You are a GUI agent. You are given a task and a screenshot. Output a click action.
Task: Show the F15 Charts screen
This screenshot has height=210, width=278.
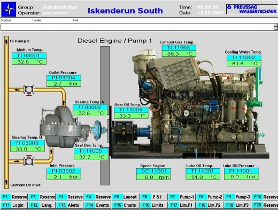tap(126, 205)
